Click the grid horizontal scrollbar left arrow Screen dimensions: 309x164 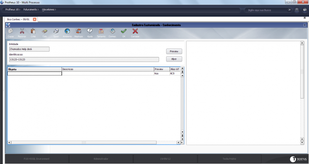tap(9, 142)
